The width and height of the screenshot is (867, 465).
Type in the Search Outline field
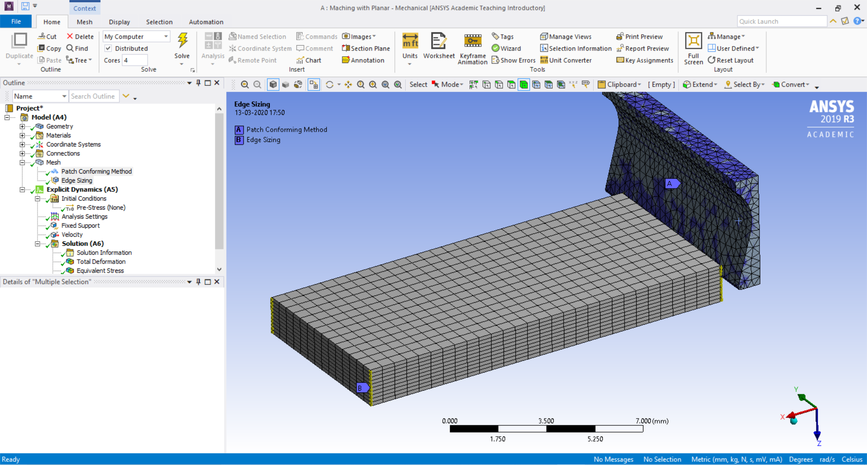(94, 96)
